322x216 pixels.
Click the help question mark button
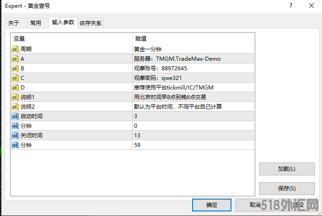pyautogui.click(x=291, y=5)
